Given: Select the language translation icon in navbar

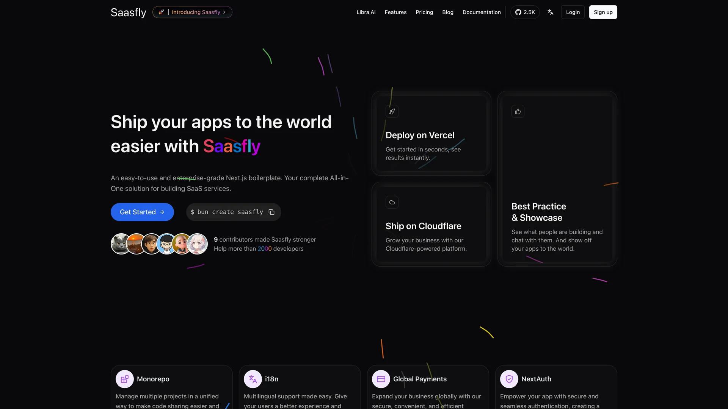Looking at the screenshot, I should click(551, 12).
